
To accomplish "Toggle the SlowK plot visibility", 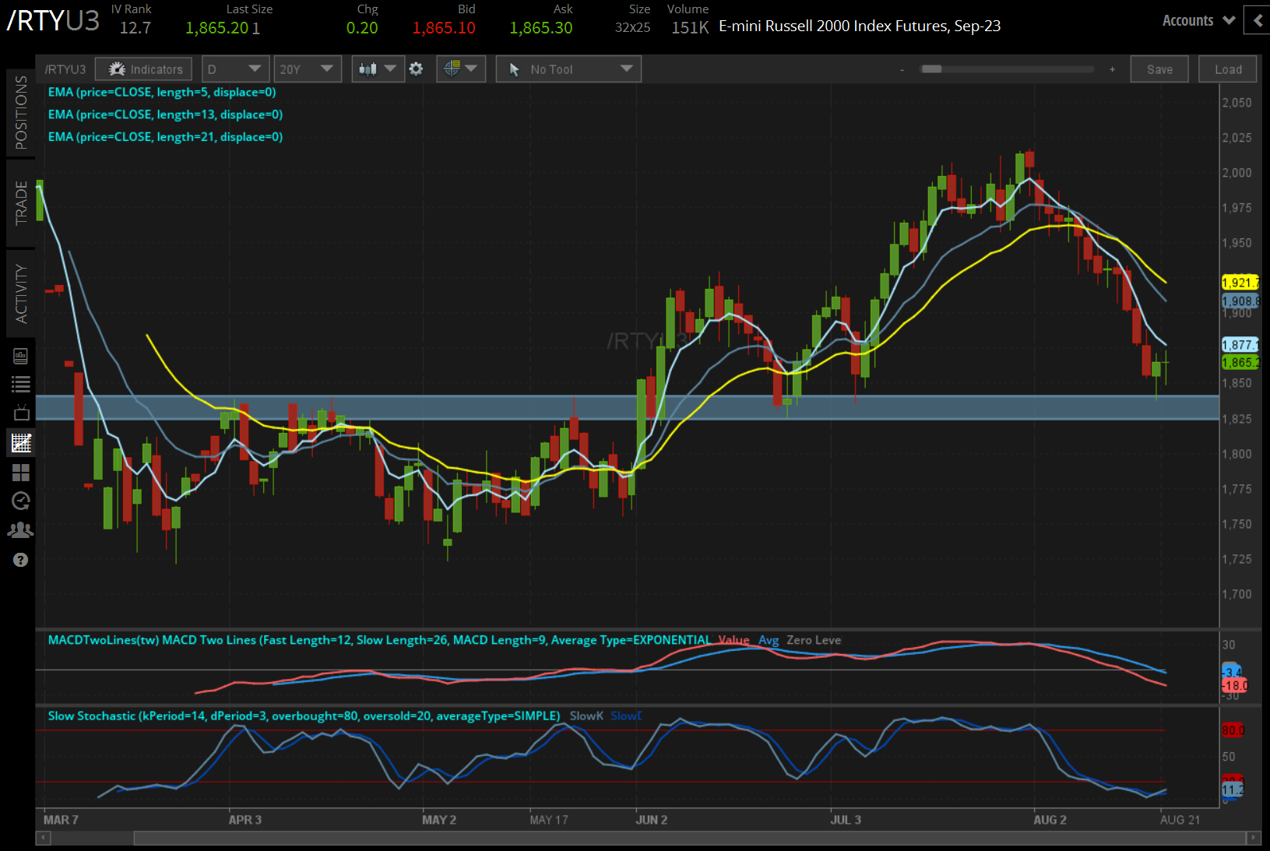I will (586, 716).
